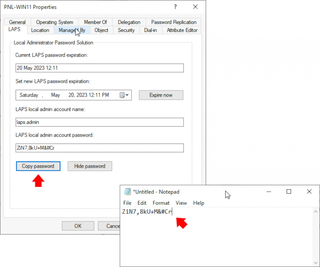Click the Help question mark icon
The height and width of the screenshot is (267, 320).
[175, 7]
